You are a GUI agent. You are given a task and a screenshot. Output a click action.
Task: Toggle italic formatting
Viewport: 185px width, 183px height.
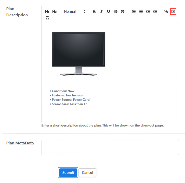coord(101,12)
